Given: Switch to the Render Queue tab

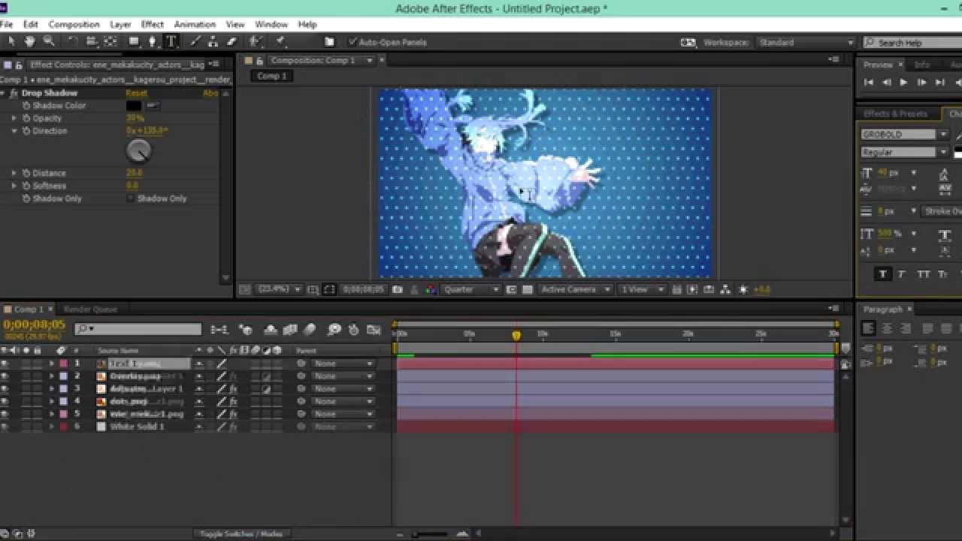Looking at the screenshot, I should [x=90, y=310].
